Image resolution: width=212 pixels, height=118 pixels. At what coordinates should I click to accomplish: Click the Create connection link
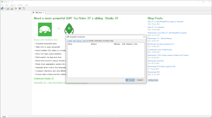(70, 41)
